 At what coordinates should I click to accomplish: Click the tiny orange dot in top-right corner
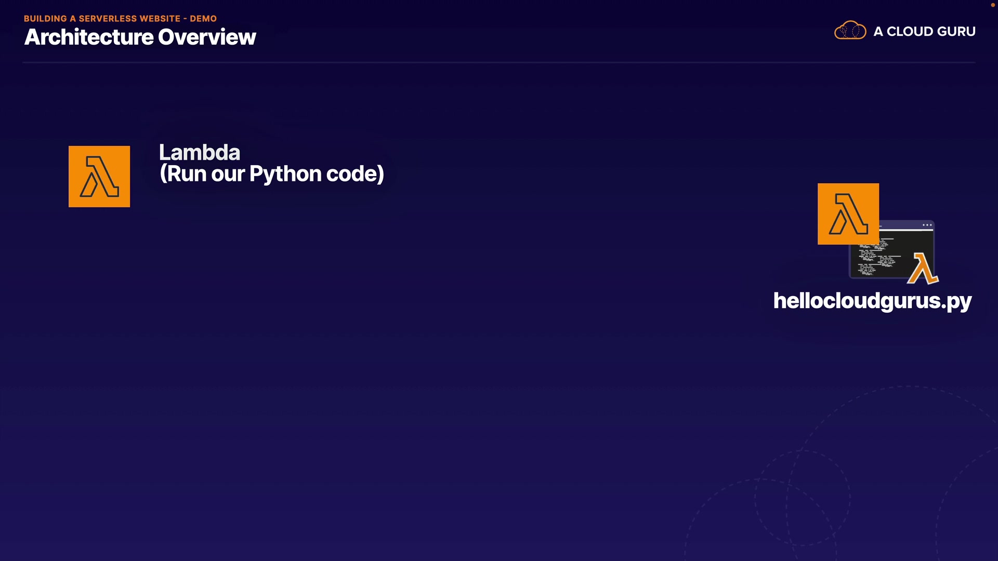coord(992,5)
